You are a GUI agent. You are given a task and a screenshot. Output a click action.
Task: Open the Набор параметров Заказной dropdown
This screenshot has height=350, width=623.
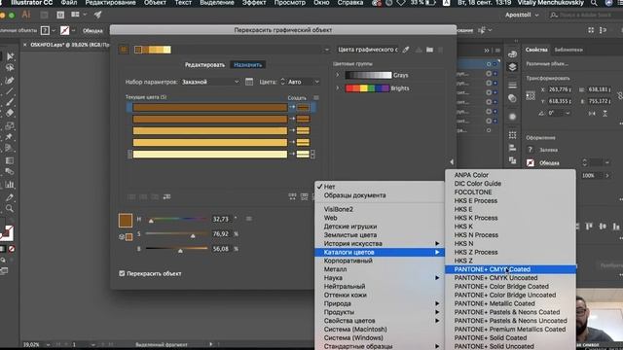[210, 82]
